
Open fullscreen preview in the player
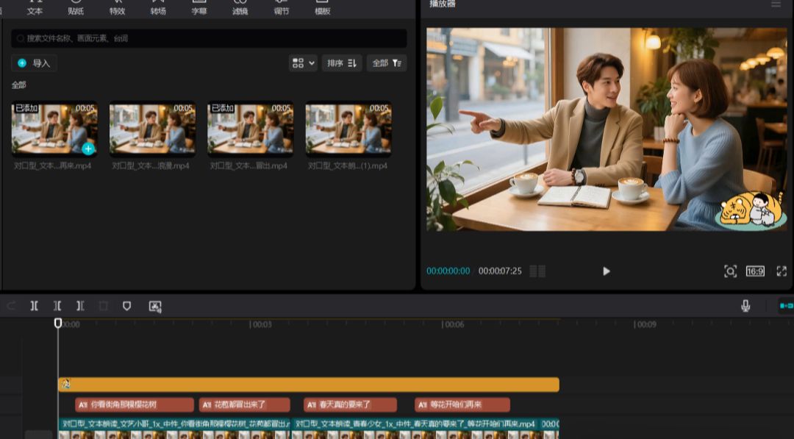click(781, 271)
